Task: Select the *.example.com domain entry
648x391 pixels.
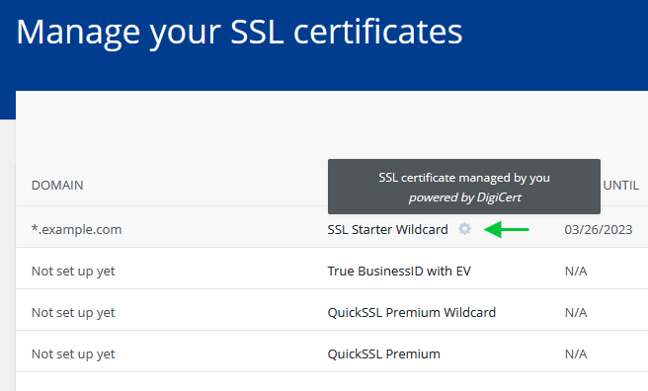Action: 76,229
